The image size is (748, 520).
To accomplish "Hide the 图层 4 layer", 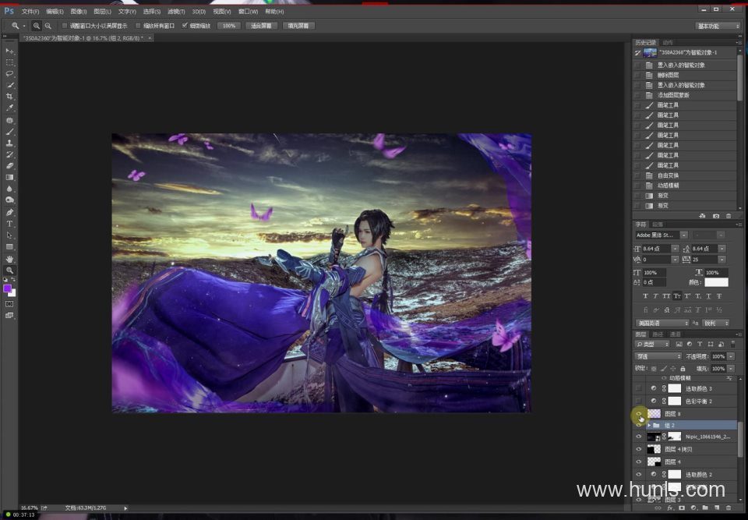I will click(639, 462).
